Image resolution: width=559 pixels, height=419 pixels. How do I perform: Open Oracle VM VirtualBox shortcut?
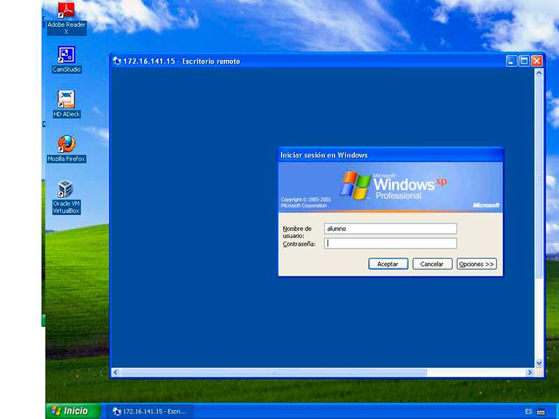(x=66, y=198)
